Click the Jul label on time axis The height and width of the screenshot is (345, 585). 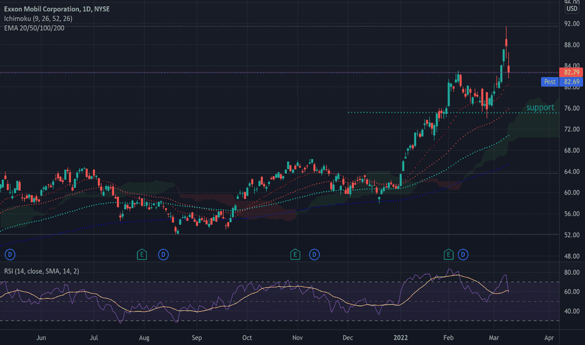[x=94, y=337]
